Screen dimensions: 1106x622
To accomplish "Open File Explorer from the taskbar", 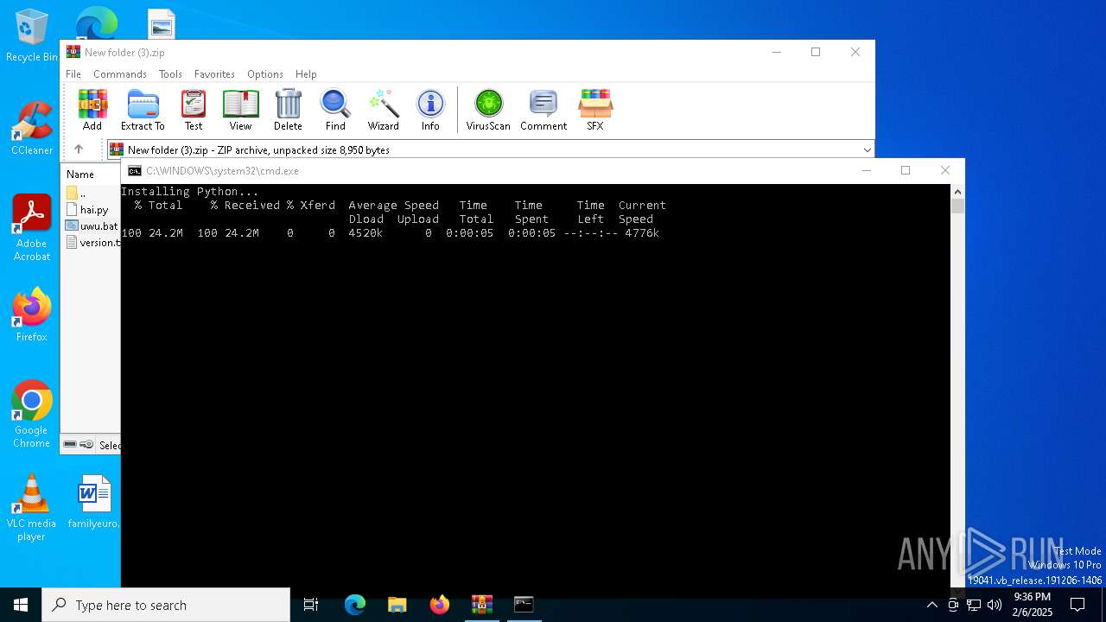I will tap(397, 605).
